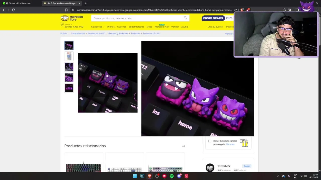Follow HENGARY with the Seguir button
The height and width of the screenshot is (180, 321).
pyautogui.click(x=247, y=166)
